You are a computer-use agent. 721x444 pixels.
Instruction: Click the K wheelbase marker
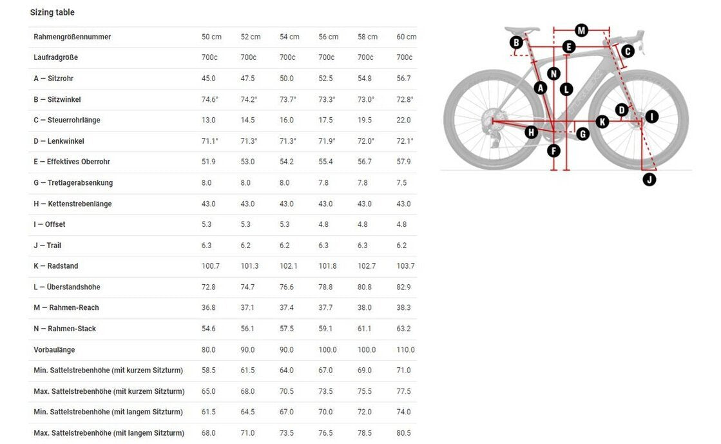point(602,122)
